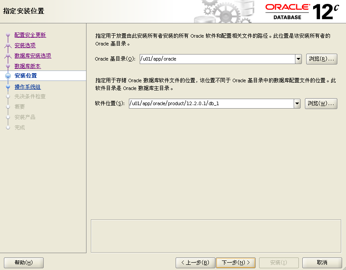Click the 先决条件检查 disabled step text

(x=30, y=96)
